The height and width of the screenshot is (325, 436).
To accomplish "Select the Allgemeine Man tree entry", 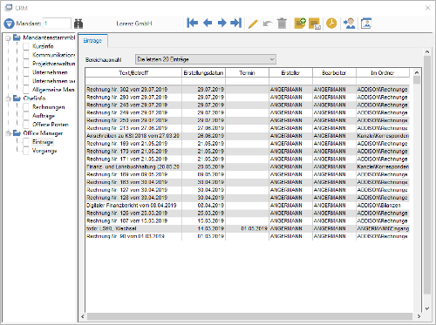I will (x=53, y=90).
